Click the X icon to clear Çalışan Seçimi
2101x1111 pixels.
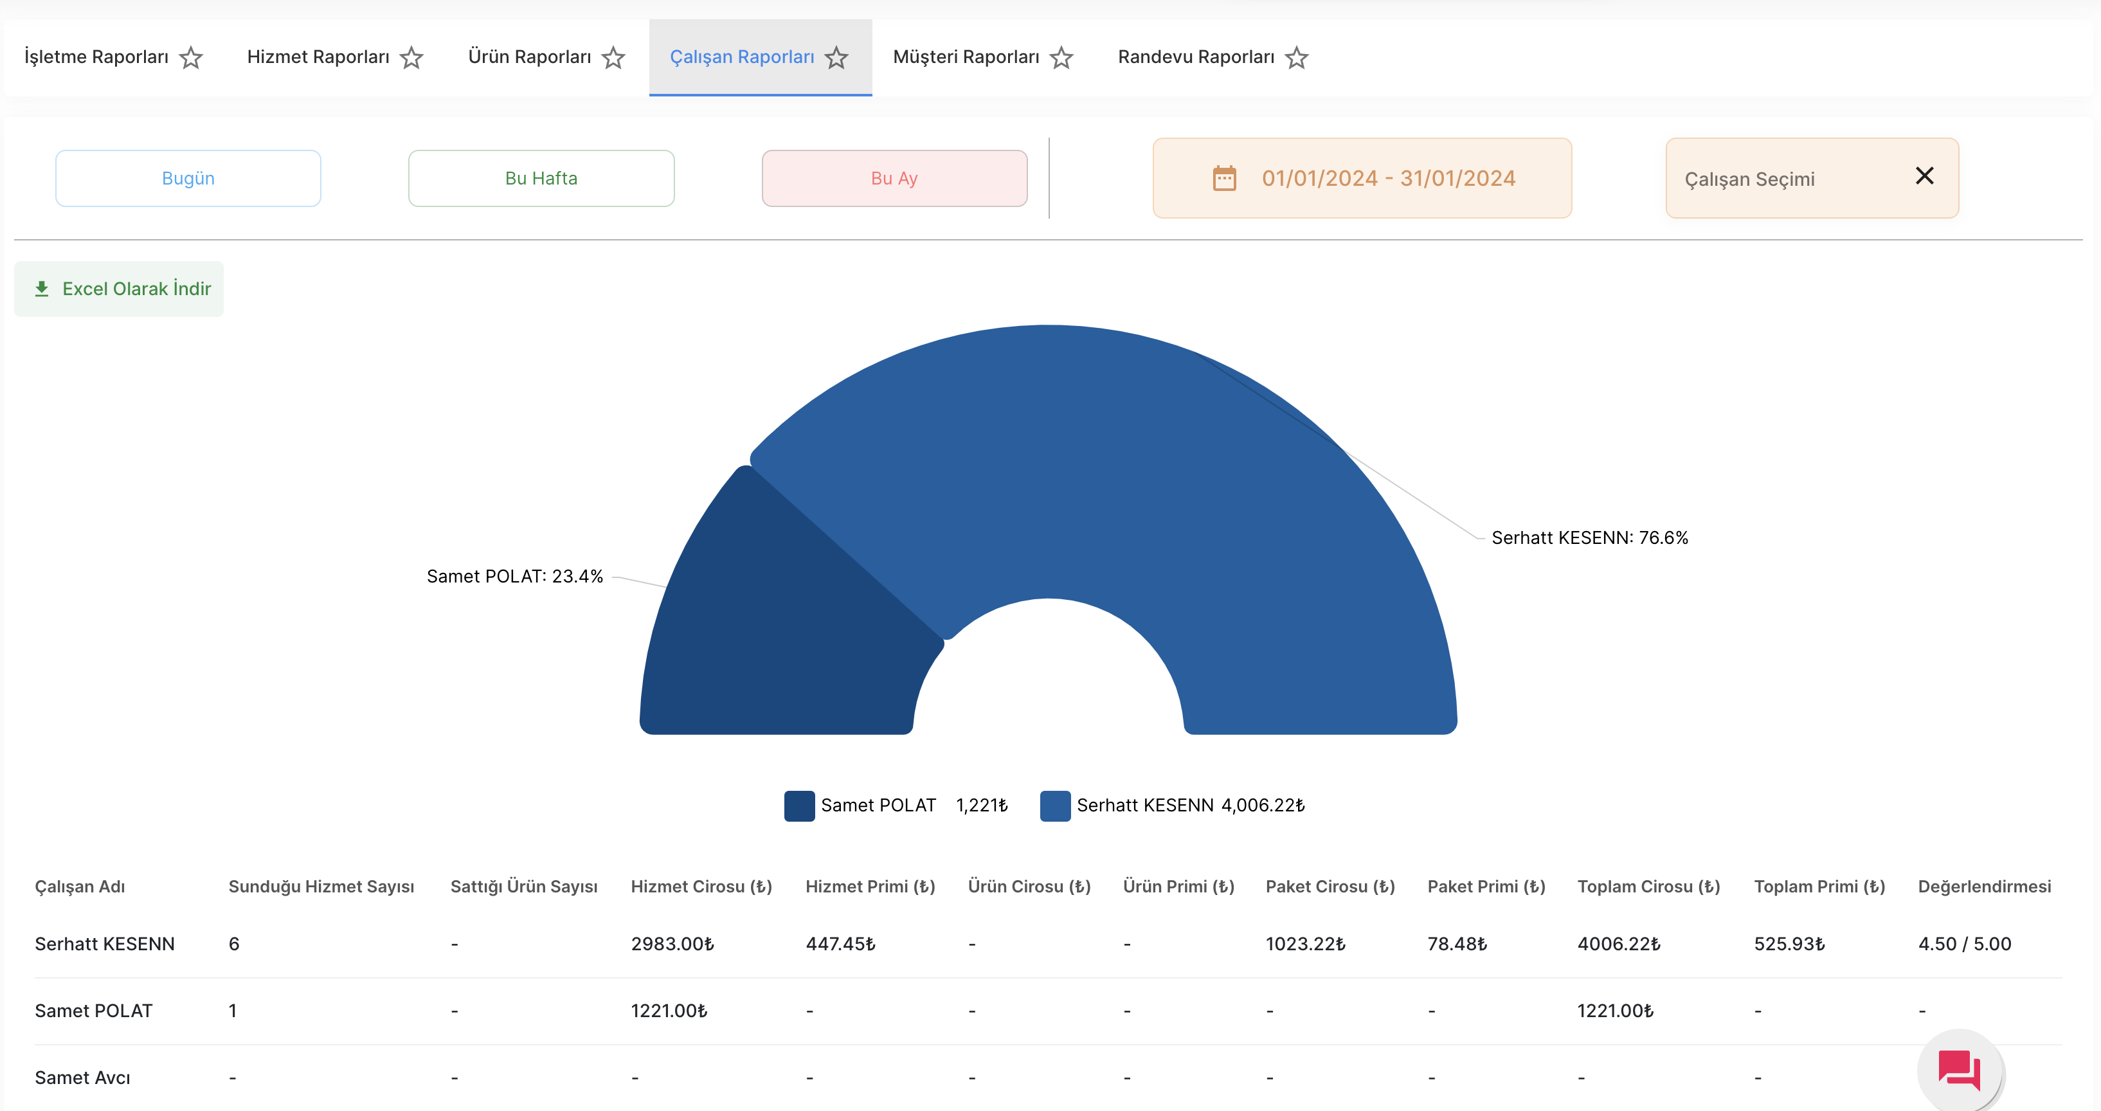tap(1923, 178)
